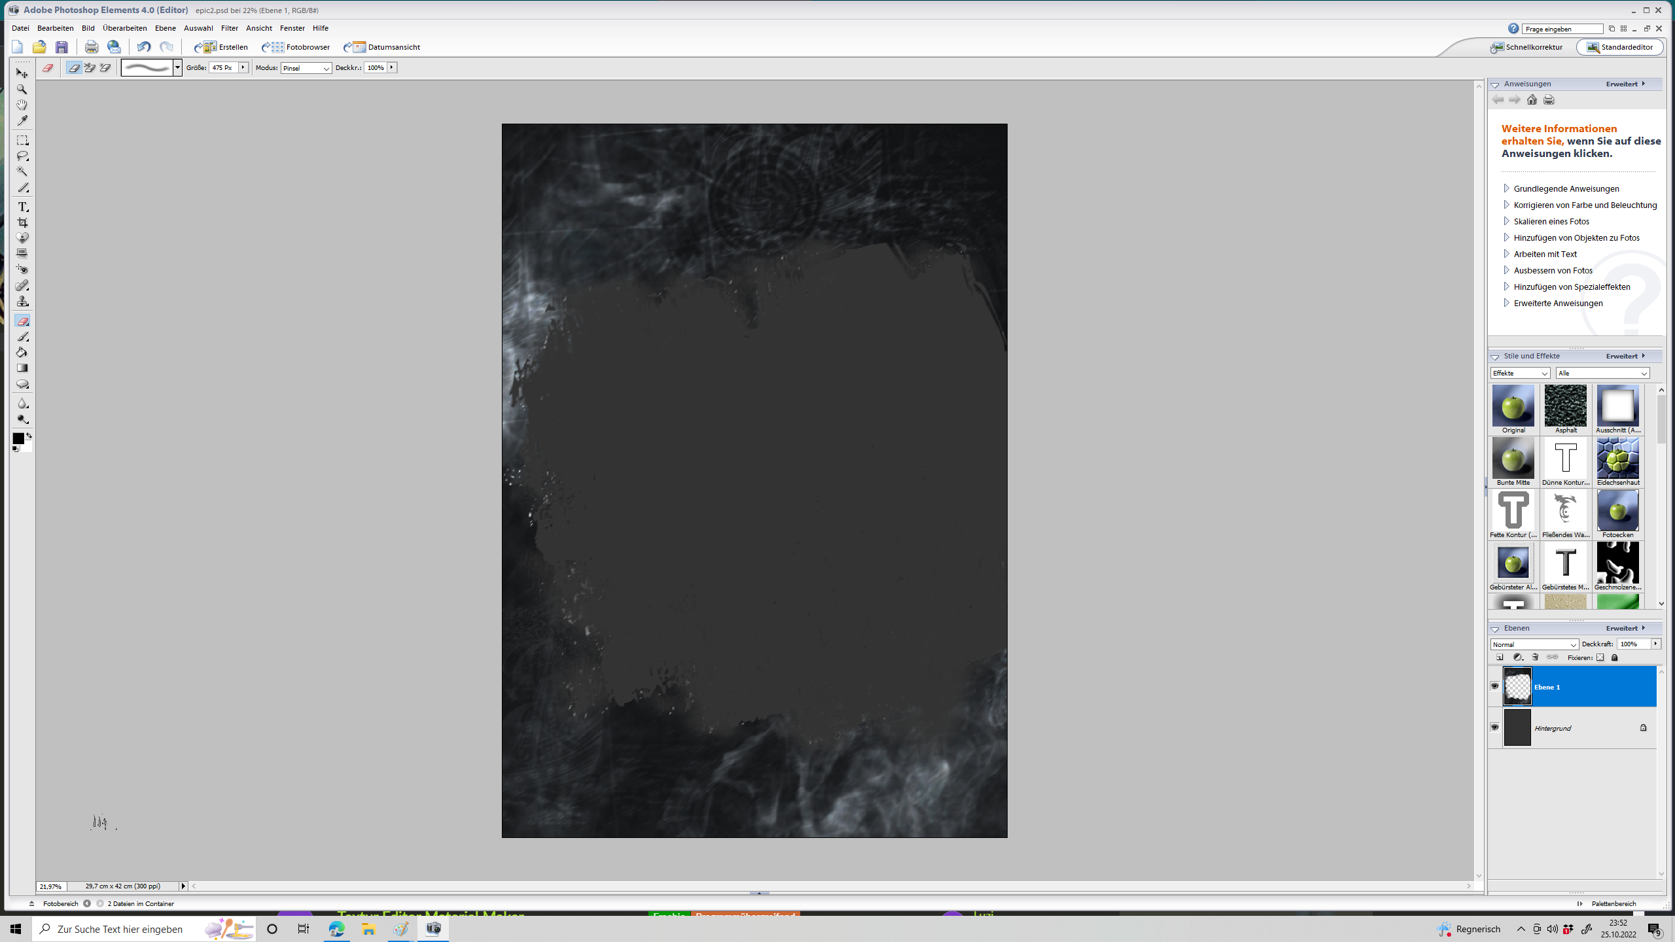Open the Modus Pinsel dropdown
This screenshot has width=1675, height=942.
click(x=306, y=68)
